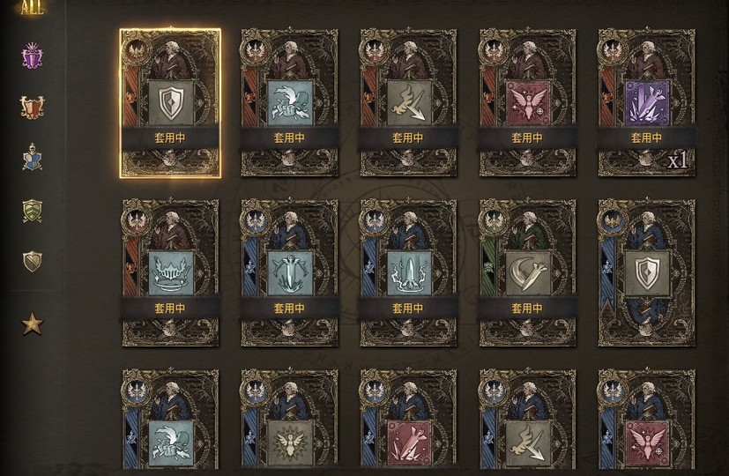Viewport: 729px width, 476px height.
Task: Select orange card with red winged target
Action: click(x=527, y=103)
